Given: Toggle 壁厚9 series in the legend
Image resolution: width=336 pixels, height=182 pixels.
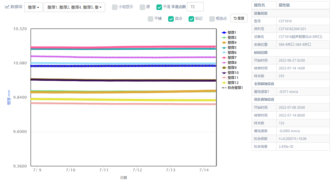Looking at the screenshot, I should (x=229, y=68).
